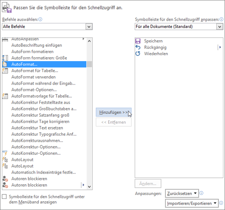Screen dimensions: 225x210
Task: Click the AutoForm formatieren: Größe icon
Action: pyautogui.click(x=5, y=58)
